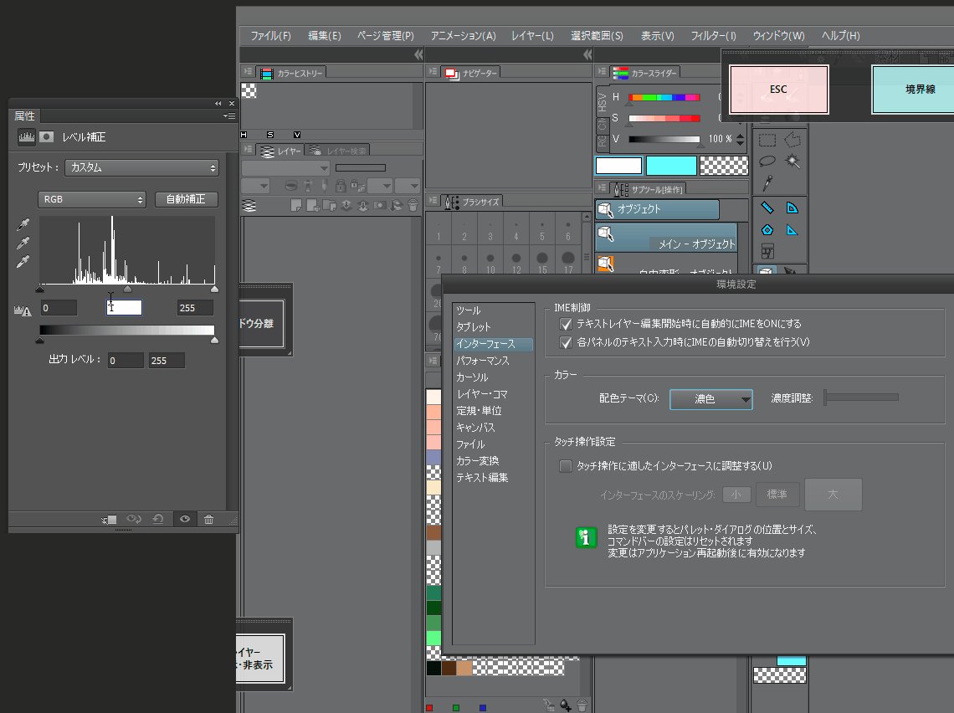Select パフォーマンス in preferences category list
Viewport: 954px width, 713px height.
[483, 361]
